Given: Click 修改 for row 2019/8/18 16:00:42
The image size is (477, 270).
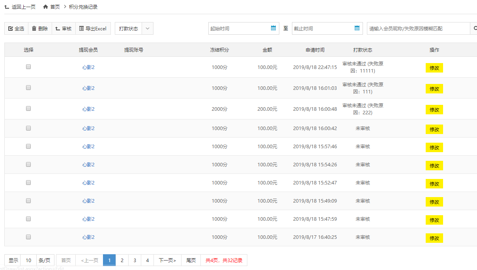Looking at the screenshot, I should 434,129.
